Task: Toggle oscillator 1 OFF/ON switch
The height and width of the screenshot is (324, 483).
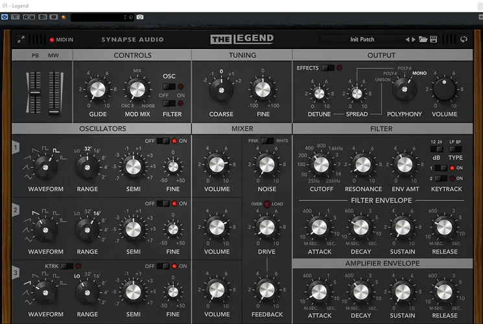Action: [163, 141]
